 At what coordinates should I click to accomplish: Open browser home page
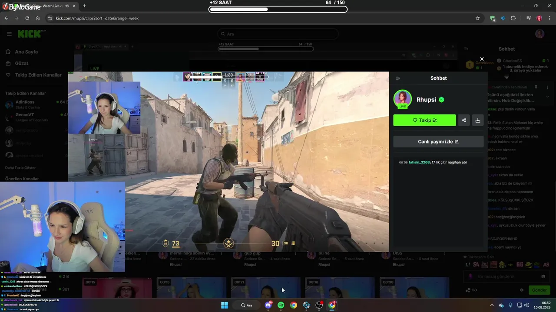[38, 18]
